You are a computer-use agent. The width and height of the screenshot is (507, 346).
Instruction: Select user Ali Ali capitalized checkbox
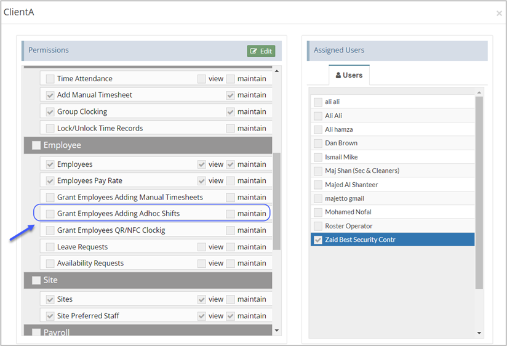[x=318, y=116]
